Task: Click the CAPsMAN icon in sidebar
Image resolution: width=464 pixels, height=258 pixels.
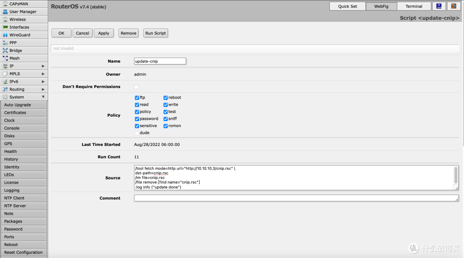Action: (x=5, y=4)
